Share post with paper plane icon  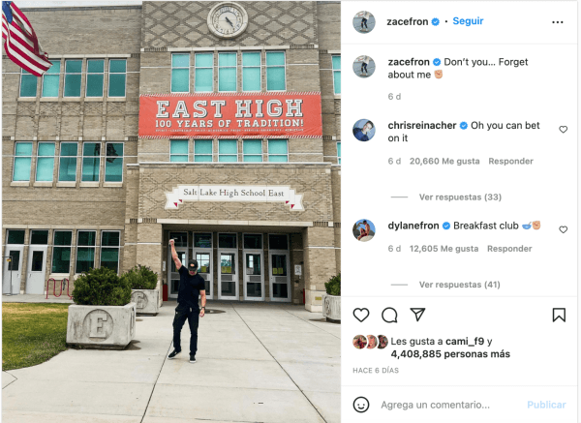click(417, 315)
